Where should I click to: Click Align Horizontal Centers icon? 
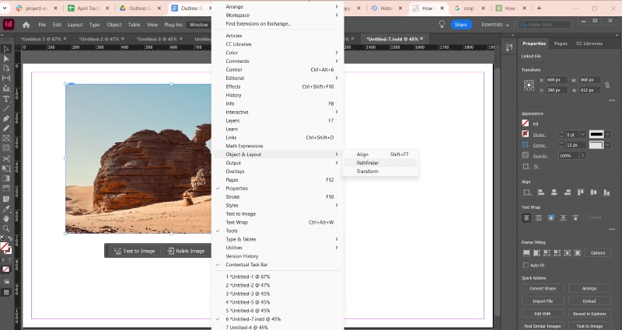pos(554,193)
